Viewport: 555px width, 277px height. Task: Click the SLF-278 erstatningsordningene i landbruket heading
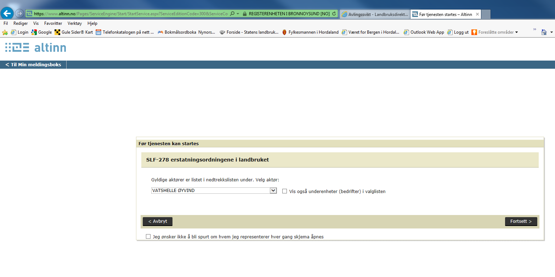[x=208, y=160]
